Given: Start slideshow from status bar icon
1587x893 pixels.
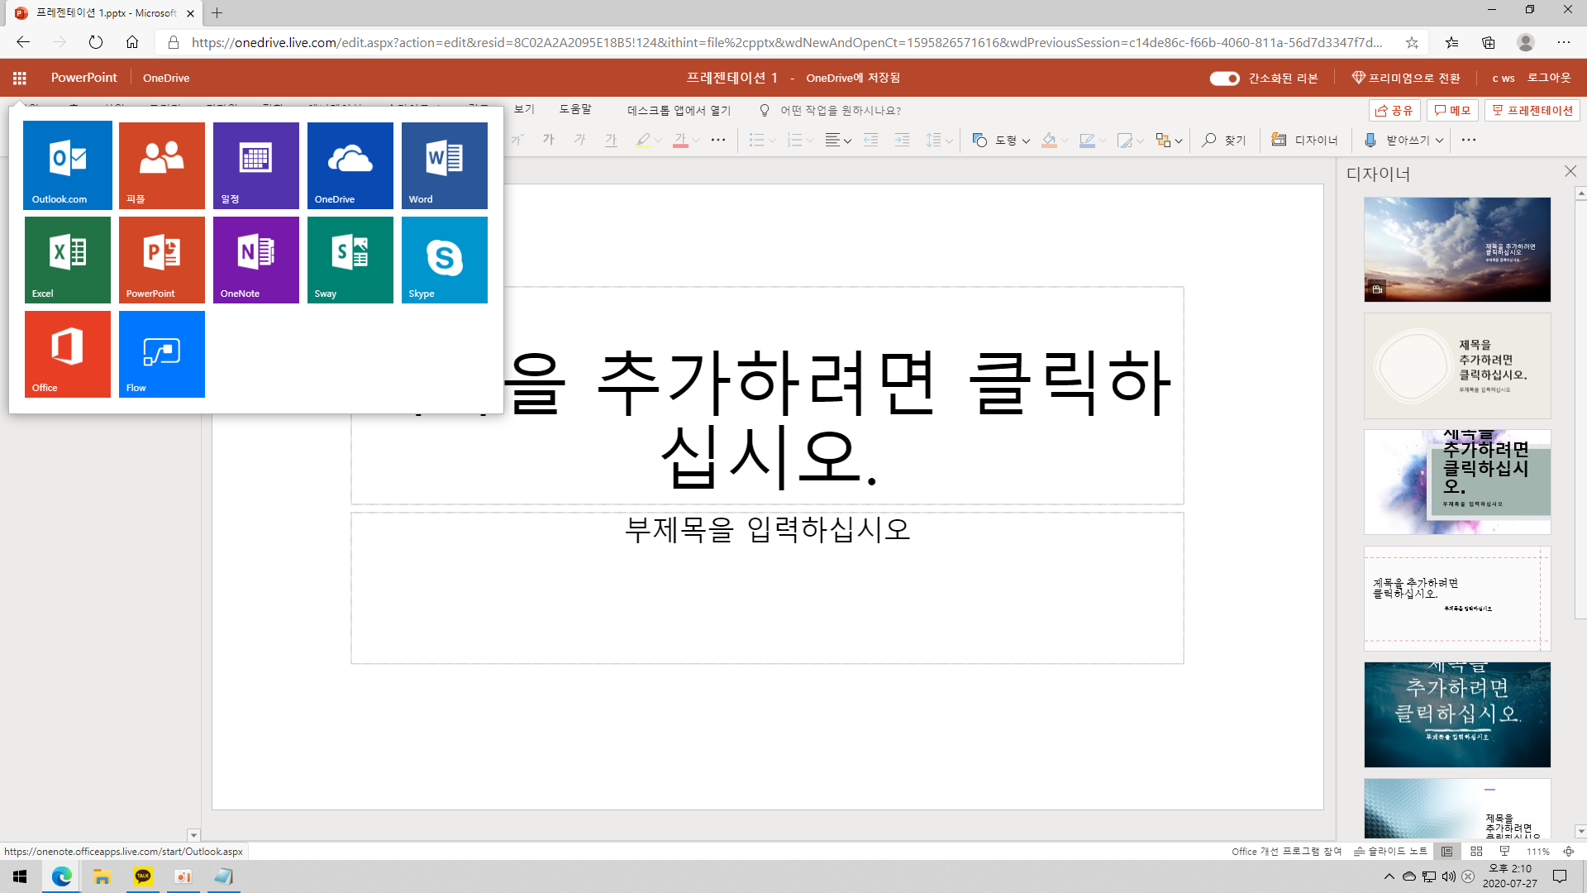Looking at the screenshot, I should [1505, 851].
